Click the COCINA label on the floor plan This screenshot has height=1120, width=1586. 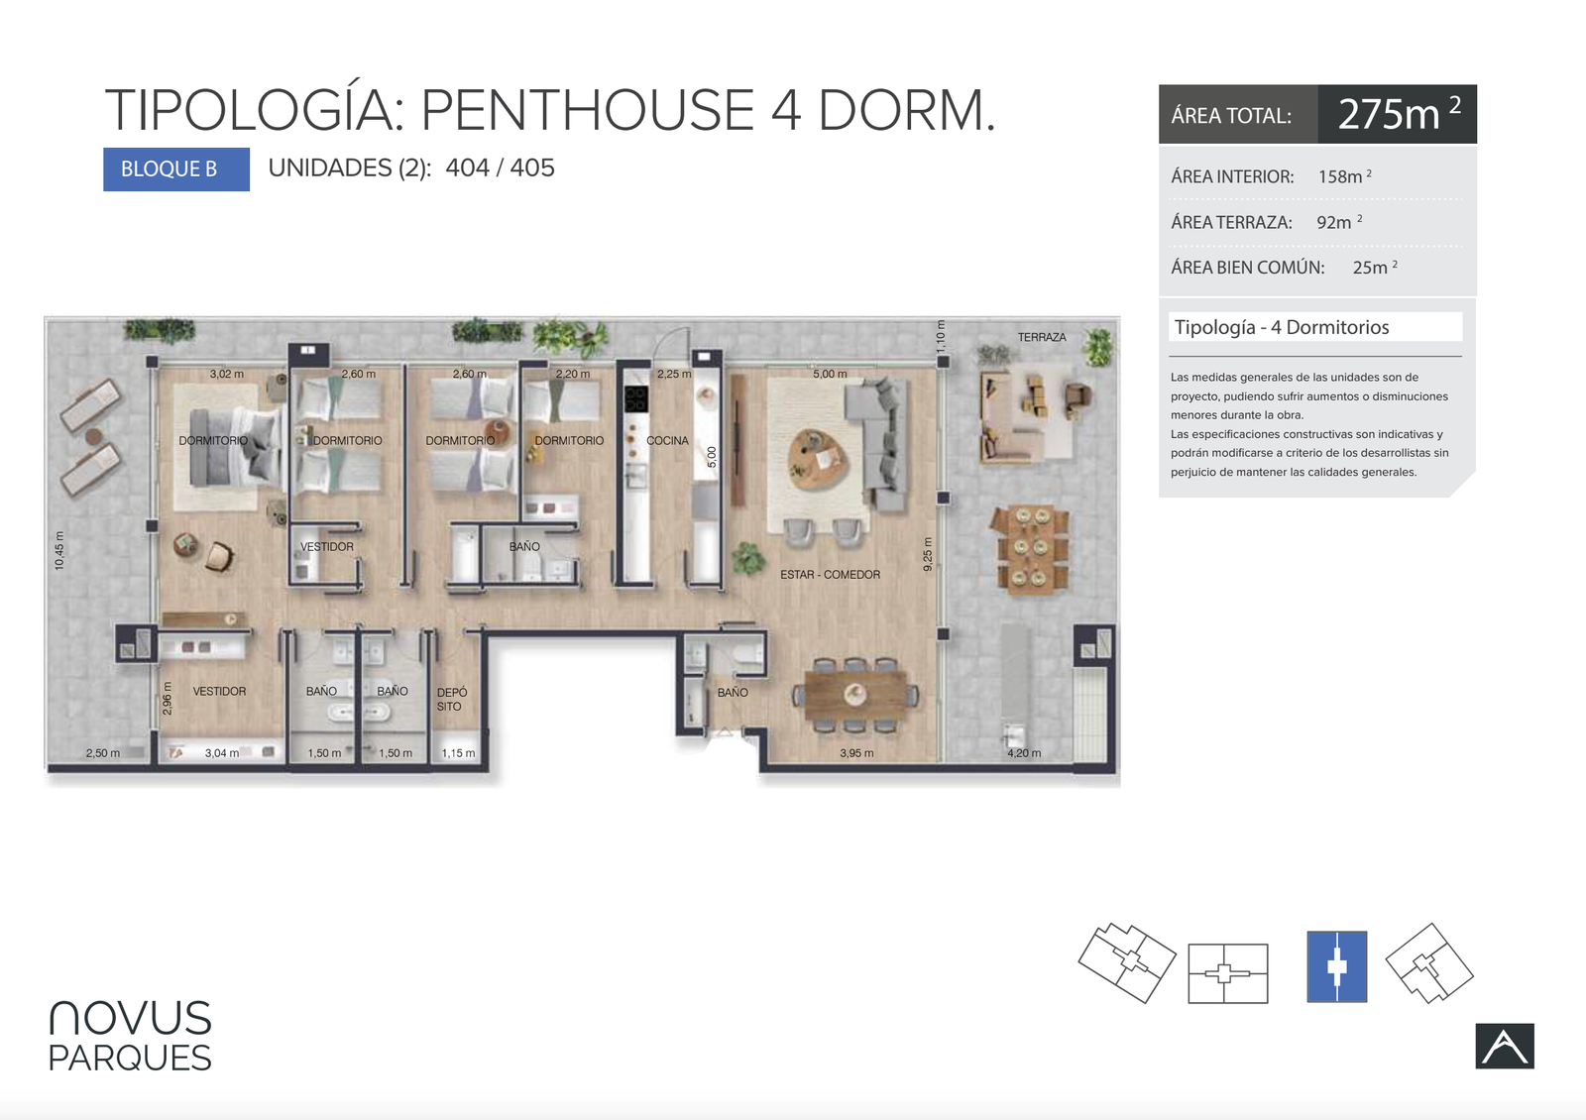[667, 441]
